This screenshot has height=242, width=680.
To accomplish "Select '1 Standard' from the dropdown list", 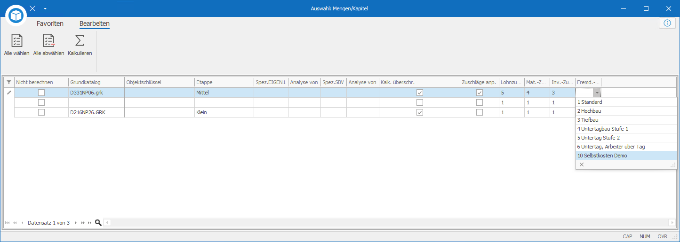I will click(x=626, y=102).
